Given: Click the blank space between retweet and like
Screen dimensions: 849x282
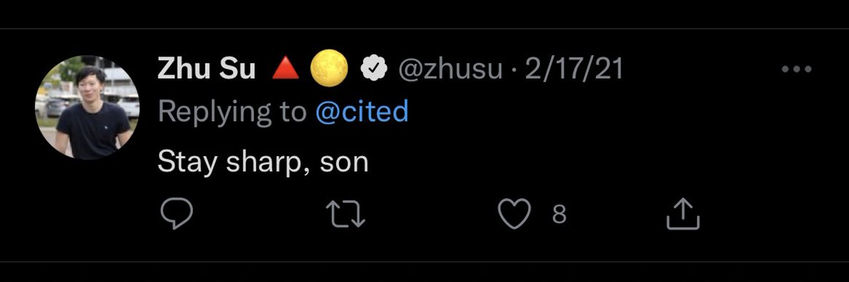Looking at the screenshot, I should [x=430, y=214].
